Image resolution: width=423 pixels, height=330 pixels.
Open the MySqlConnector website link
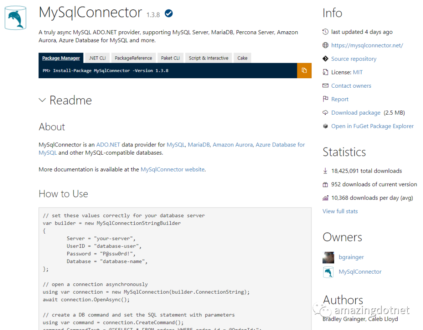pyautogui.click(x=173, y=170)
